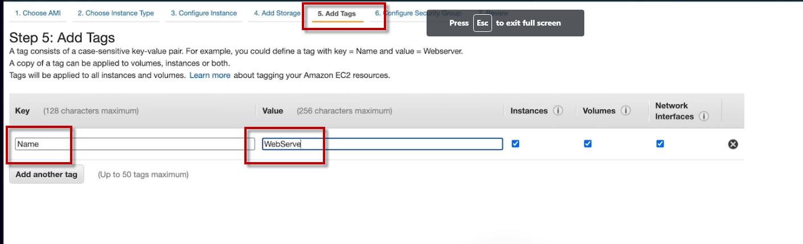The height and width of the screenshot is (244, 803).
Task: Open the Volumes info tooltip icon
Action: (626, 111)
